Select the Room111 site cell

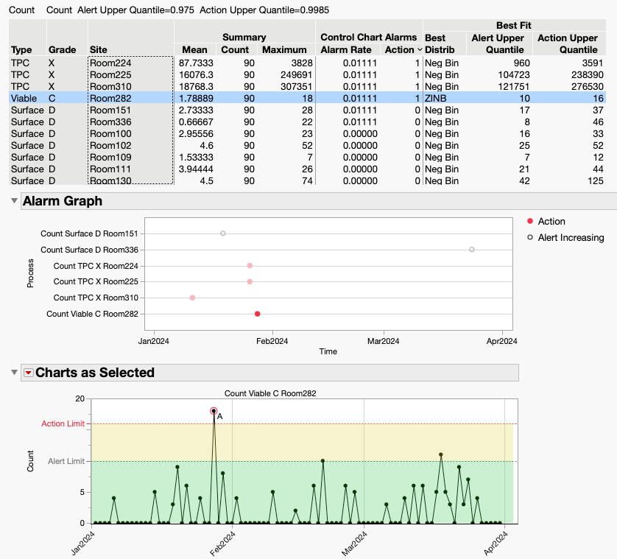[x=110, y=169]
